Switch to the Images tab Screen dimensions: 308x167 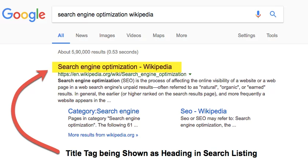[107, 36]
